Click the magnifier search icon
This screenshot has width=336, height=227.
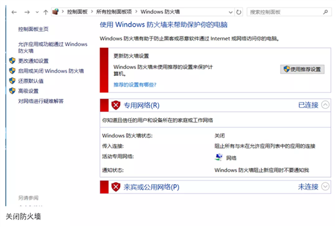tap(325, 12)
